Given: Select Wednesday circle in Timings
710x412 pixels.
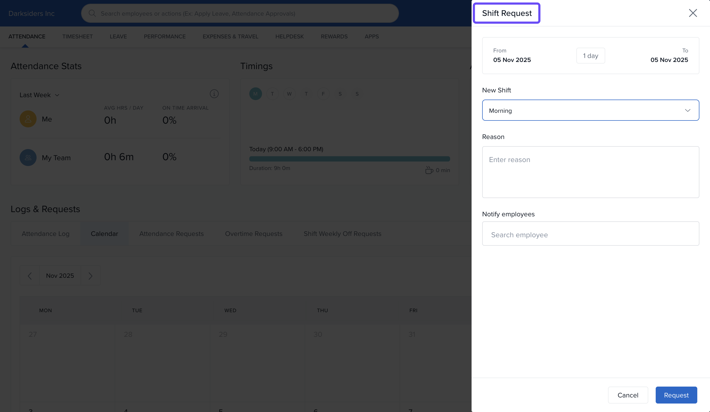Looking at the screenshot, I should 289,94.
